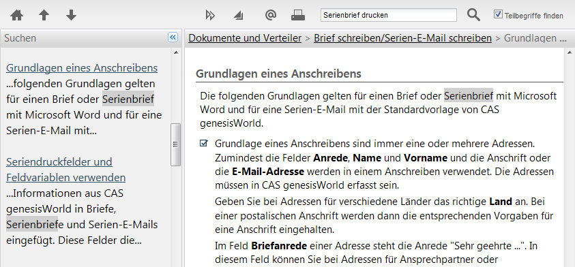Open Grundlagen eines Anschreibens search result
Viewport: 575px width, 267px height.
[x=82, y=68]
